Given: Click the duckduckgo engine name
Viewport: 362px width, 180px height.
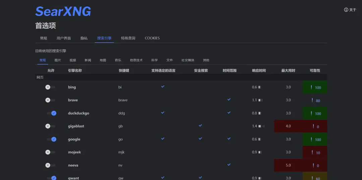Looking at the screenshot, I should (78, 113).
